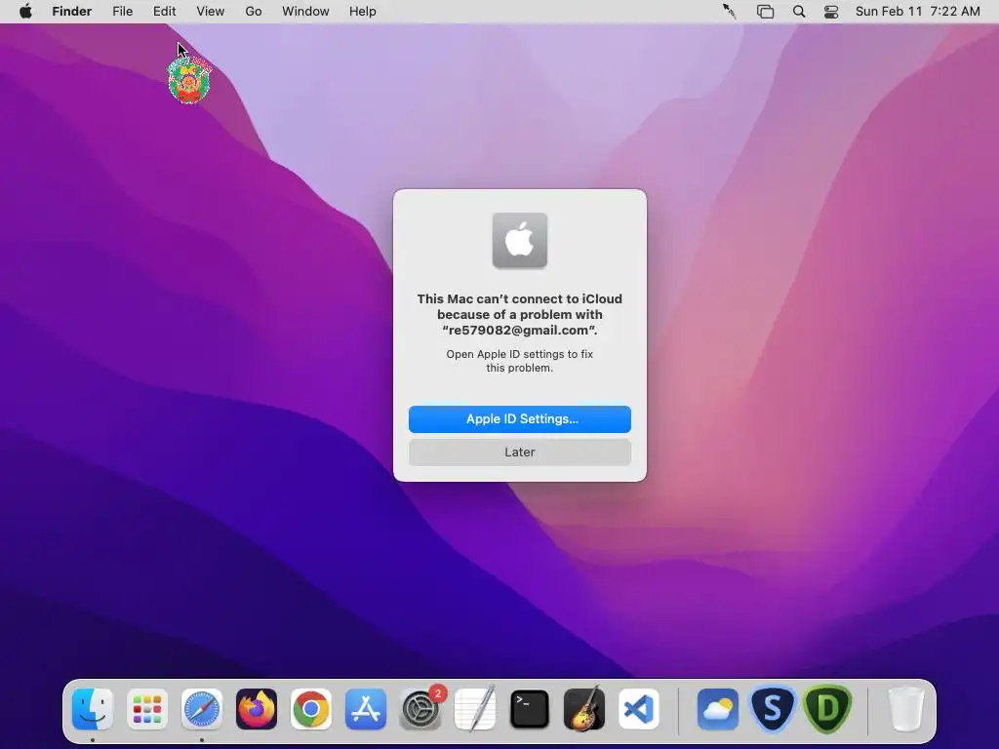Dismiss dialog with Later button

(520, 453)
